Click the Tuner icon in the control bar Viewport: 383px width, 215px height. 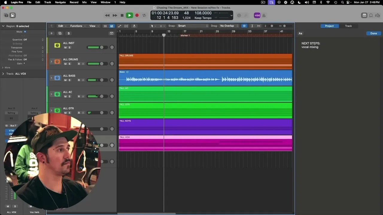[246, 15]
